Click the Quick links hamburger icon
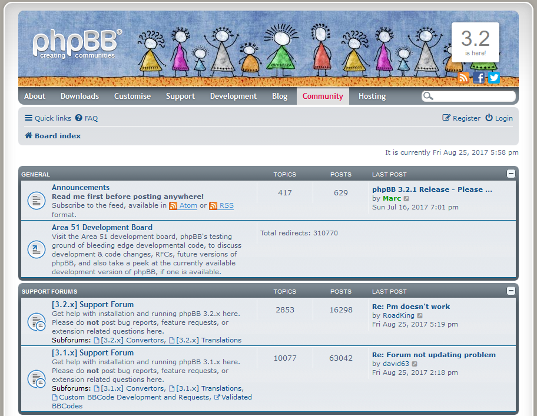The image size is (537, 416). tap(28, 118)
